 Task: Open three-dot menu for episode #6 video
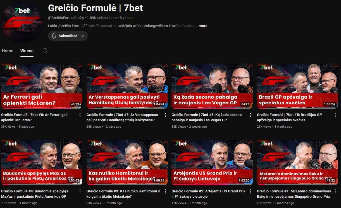250,115
